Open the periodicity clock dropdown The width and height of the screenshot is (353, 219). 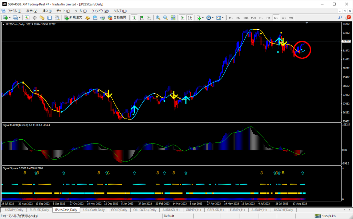(x=210, y=18)
